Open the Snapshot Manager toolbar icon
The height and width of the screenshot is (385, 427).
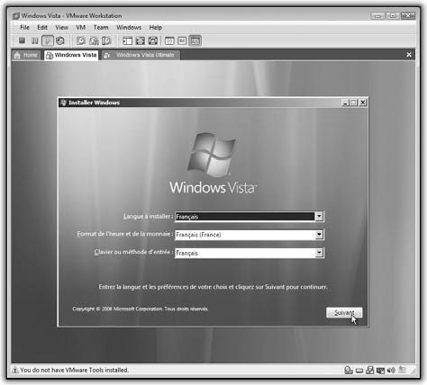106,40
